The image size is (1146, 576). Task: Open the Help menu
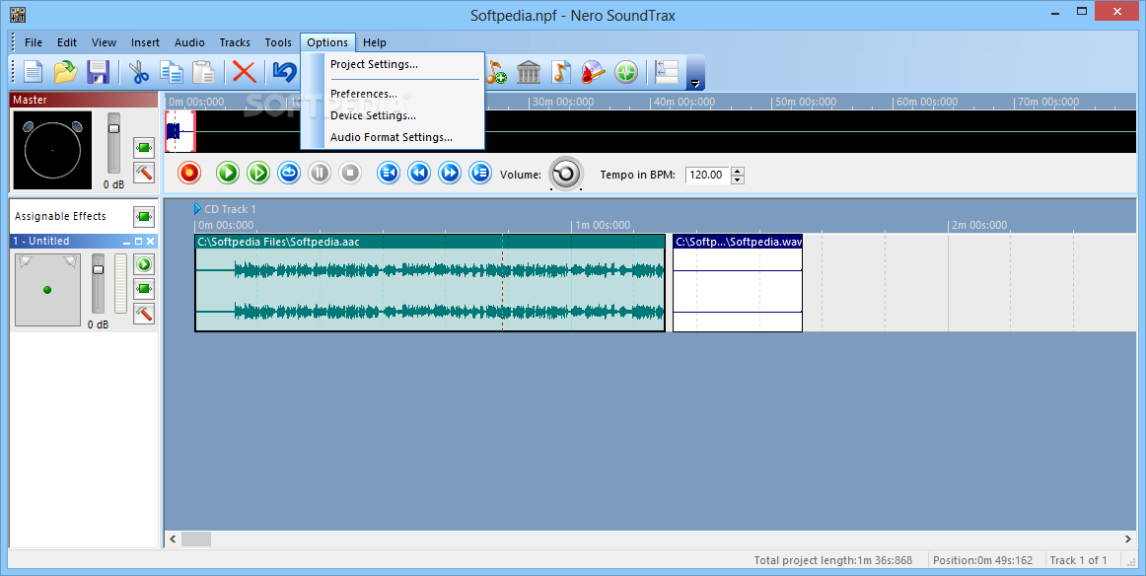(375, 42)
